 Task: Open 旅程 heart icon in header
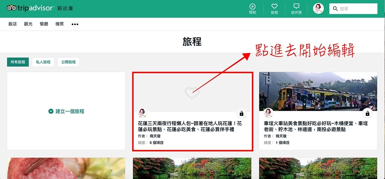click(274, 7)
